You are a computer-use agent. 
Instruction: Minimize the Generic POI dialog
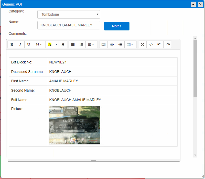tap(193, 4)
